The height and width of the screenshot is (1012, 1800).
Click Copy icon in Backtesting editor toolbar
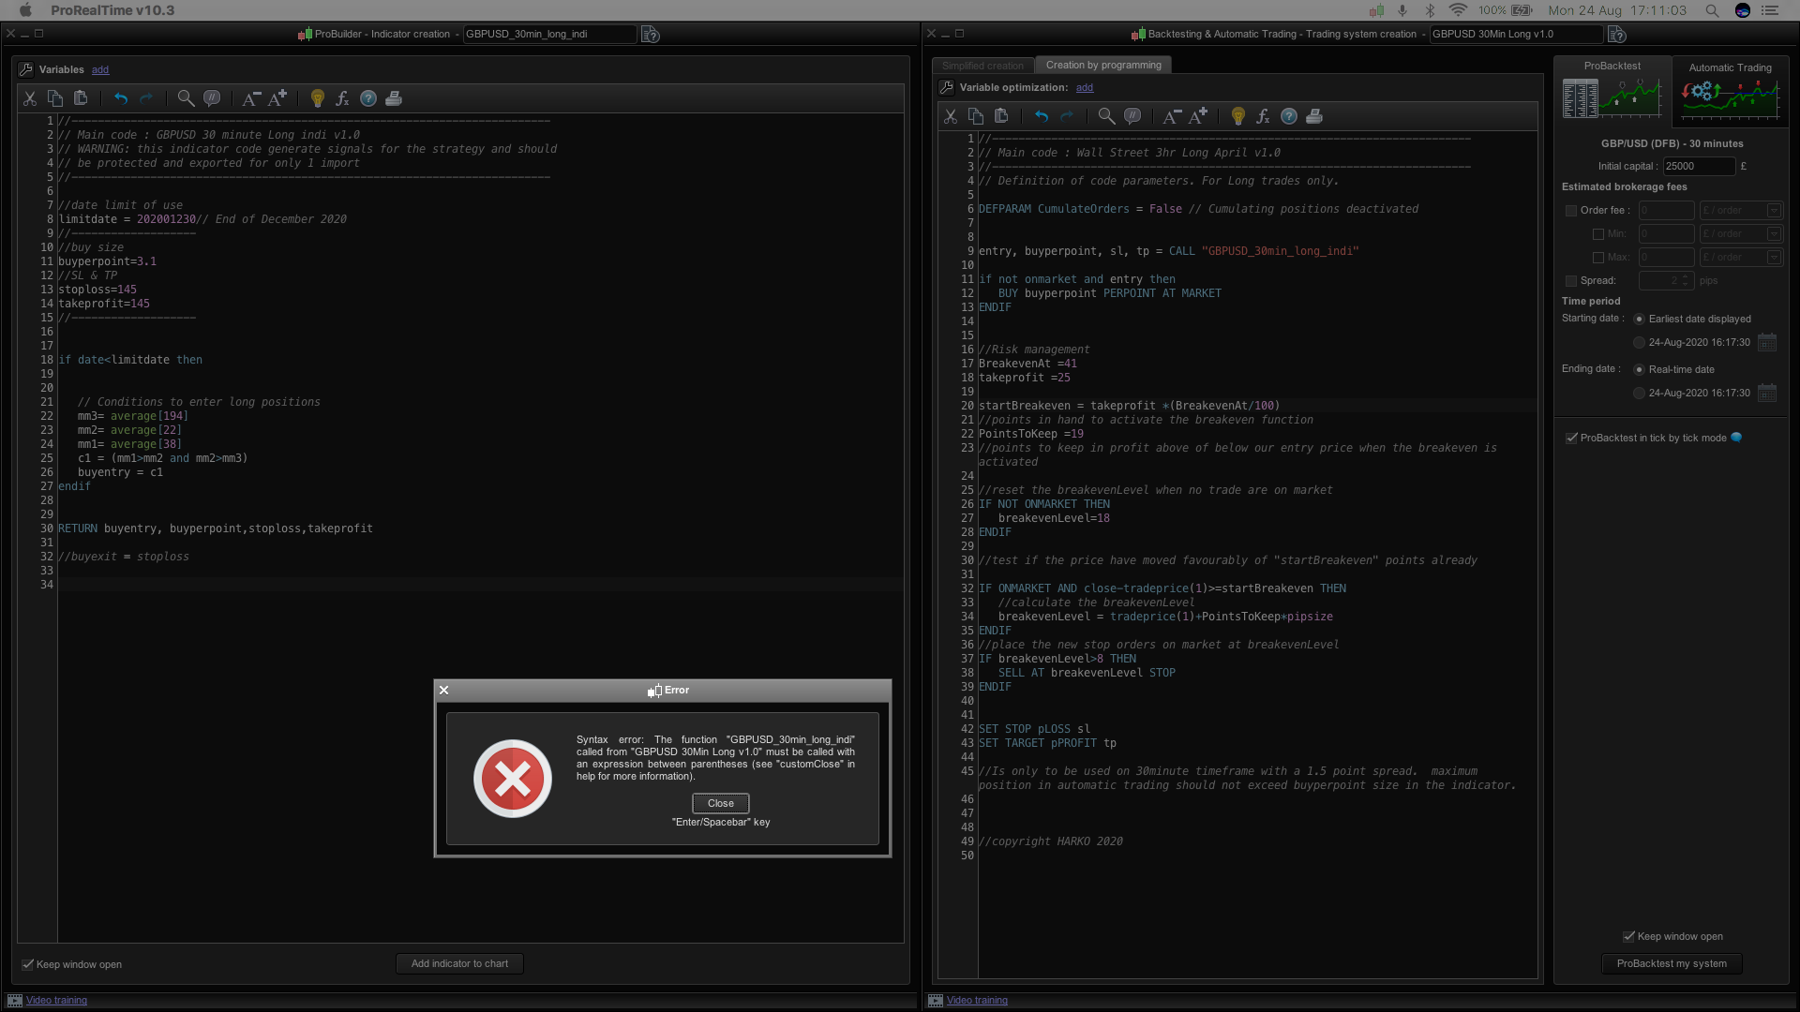976,116
